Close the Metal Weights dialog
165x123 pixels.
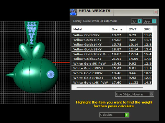coord(156,12)
